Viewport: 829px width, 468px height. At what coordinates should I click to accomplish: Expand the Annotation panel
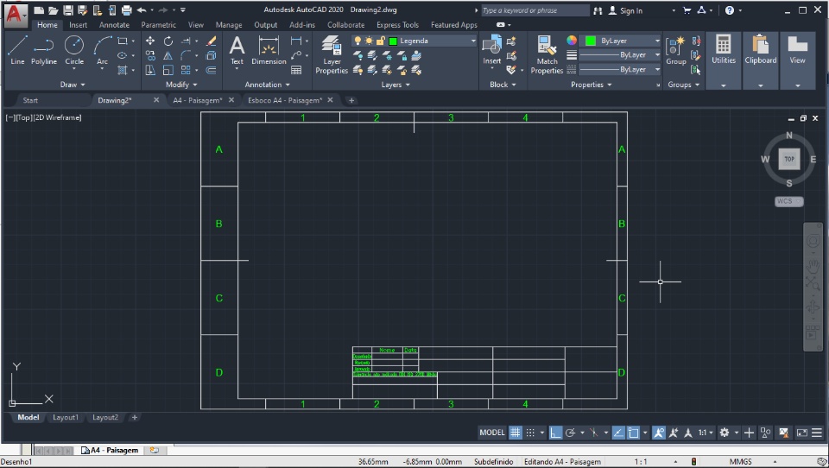click(267, 85)
